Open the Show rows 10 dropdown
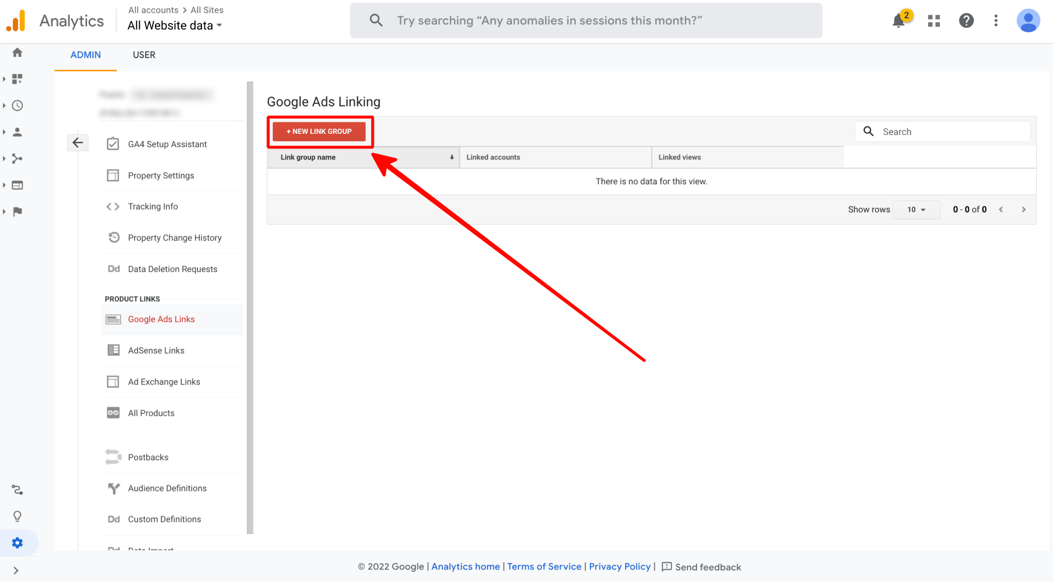Screen dimensions: 1053x582 click(916, 209)
